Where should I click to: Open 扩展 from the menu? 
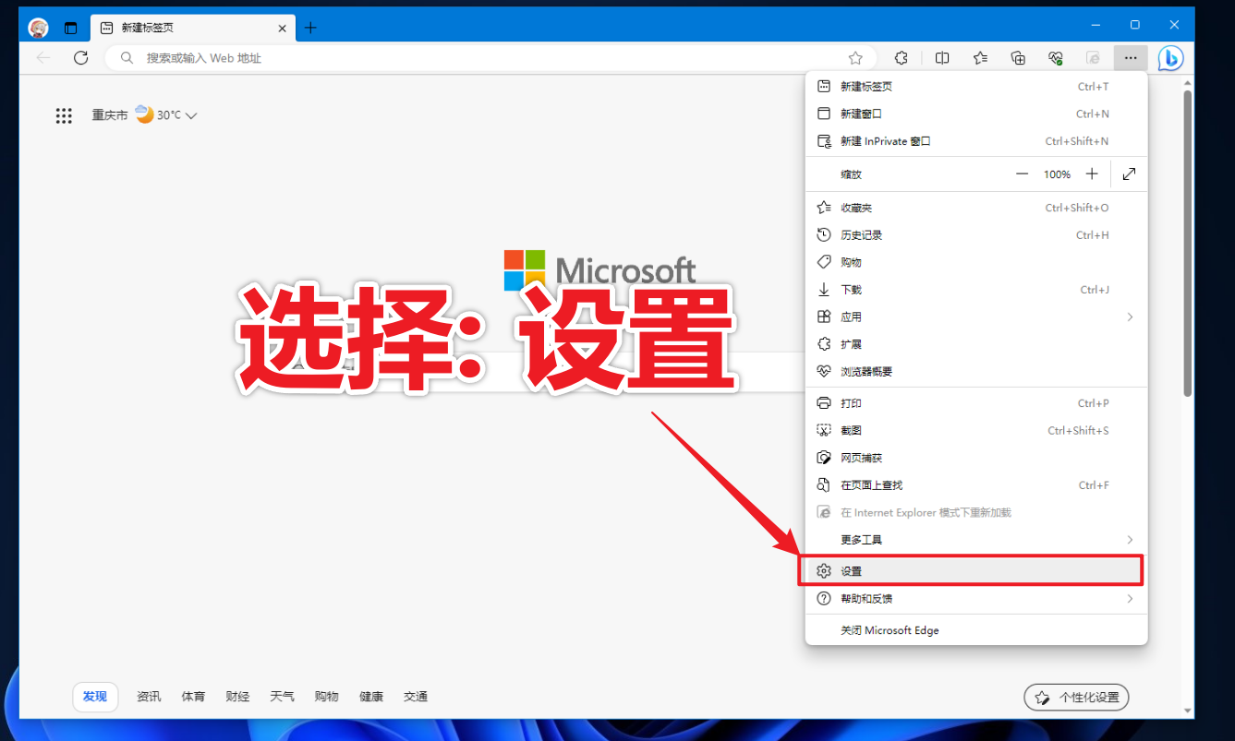pos(976,344)
